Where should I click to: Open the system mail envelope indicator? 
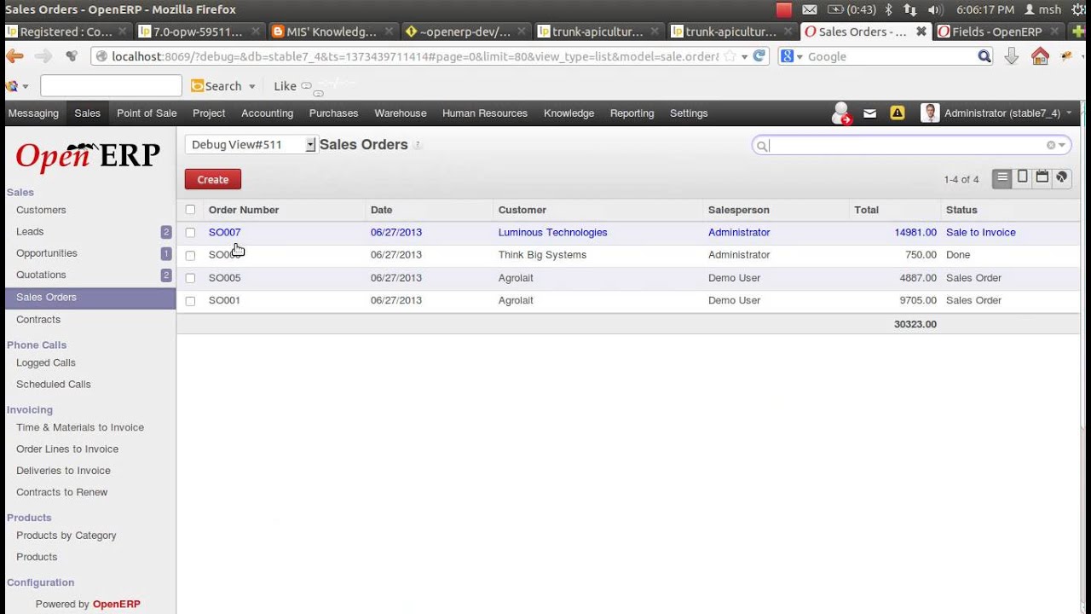pos(810,9)
